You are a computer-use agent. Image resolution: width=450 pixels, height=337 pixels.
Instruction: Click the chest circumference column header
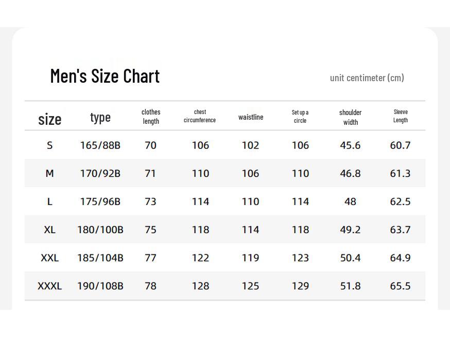[x=200, y=116]
